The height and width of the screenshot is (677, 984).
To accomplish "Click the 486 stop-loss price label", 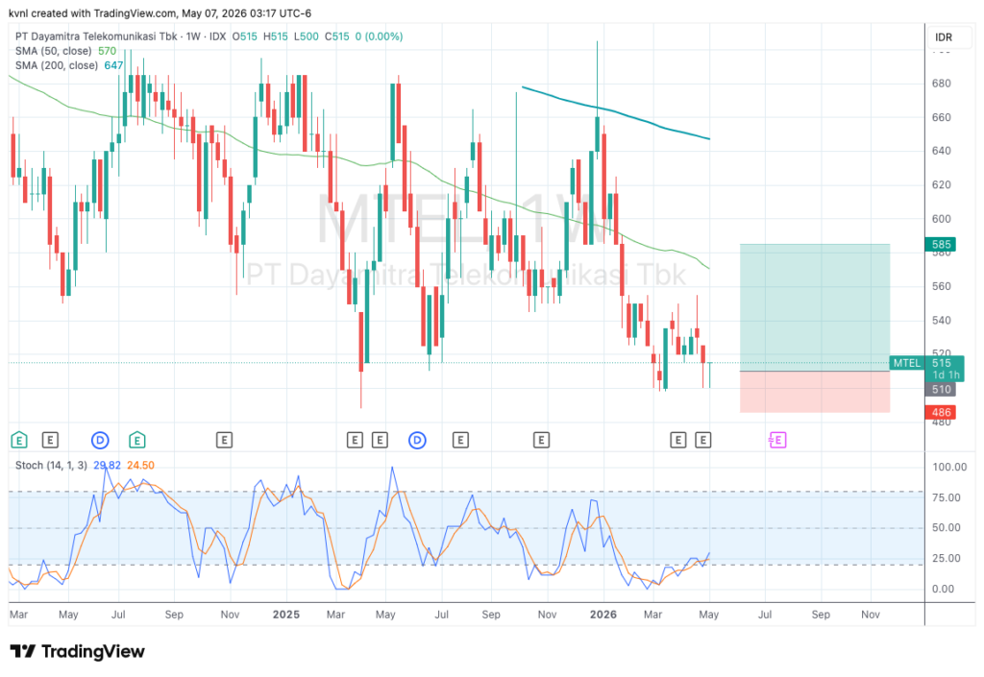I will [941, 413].
